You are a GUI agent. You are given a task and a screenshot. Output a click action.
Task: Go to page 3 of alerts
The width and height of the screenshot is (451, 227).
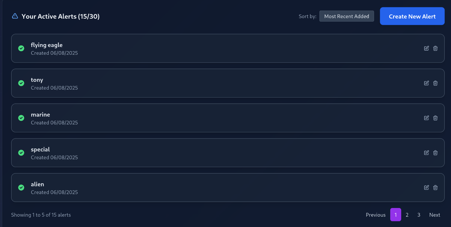pyautogui.click(x=419, y=215)
